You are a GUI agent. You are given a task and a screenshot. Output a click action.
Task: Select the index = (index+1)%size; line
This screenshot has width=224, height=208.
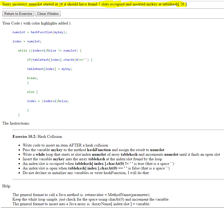click(48, 101)
